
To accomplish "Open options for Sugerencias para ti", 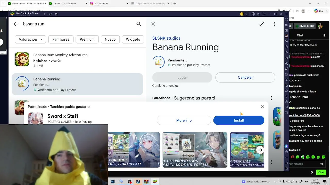I will (x=271, y=98).
